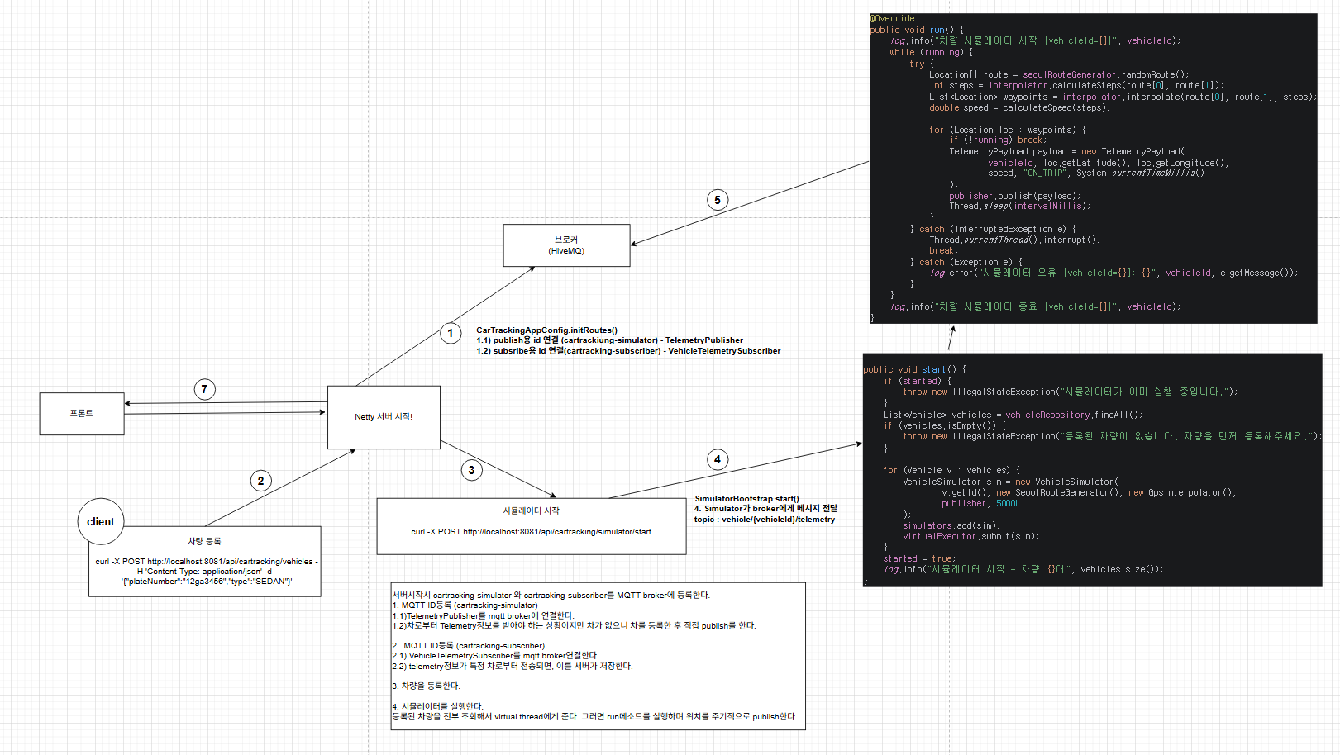This screenshot has width=1340, height=755.
Task: Click step circle number 7
Action: [x=205, y=389]
